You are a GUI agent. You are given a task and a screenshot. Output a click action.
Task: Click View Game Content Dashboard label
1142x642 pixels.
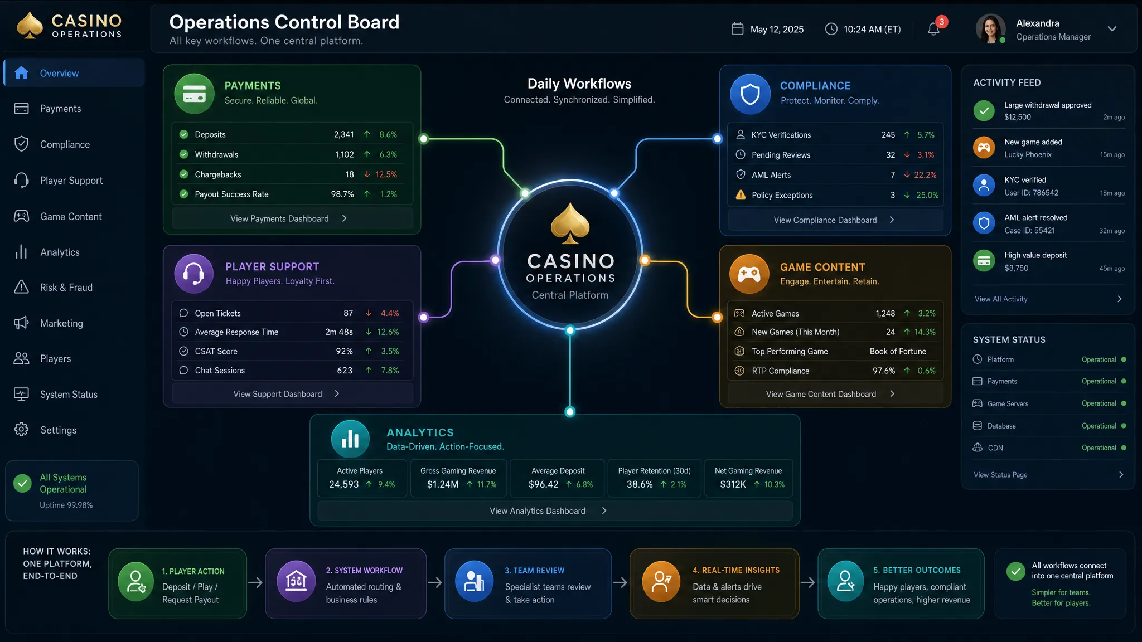point(821,394)
